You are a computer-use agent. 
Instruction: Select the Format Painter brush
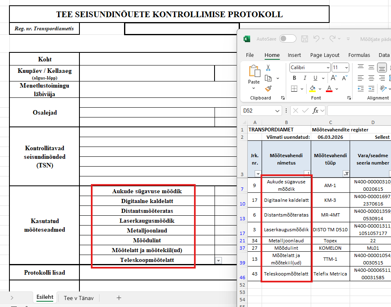point(268,88)
